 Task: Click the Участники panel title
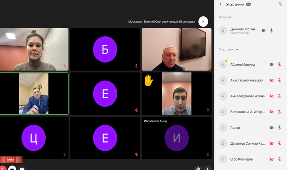(235, 4)
